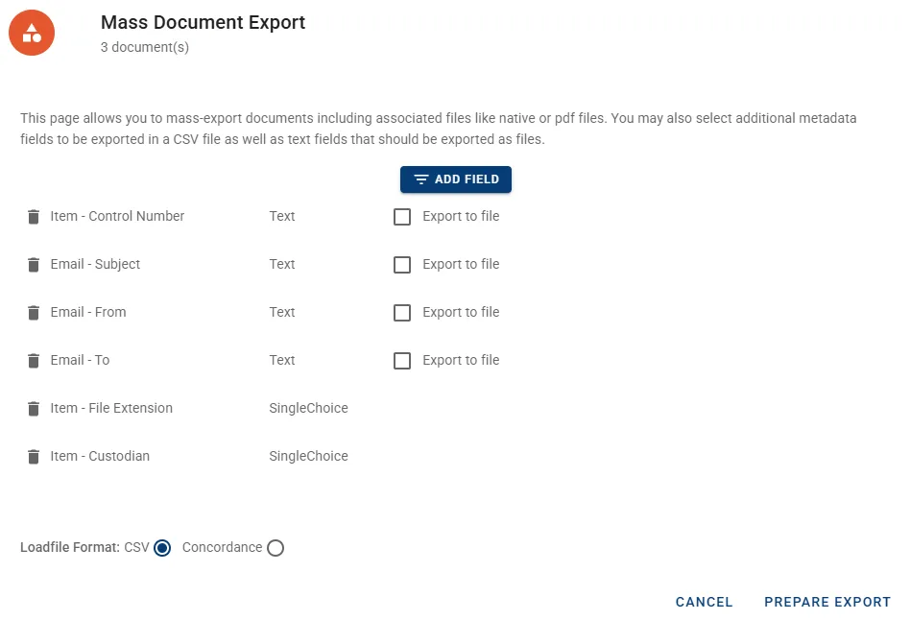Cancel the mass document export
This screenshot has height=620, width=910.
click(x=704, y=602)
